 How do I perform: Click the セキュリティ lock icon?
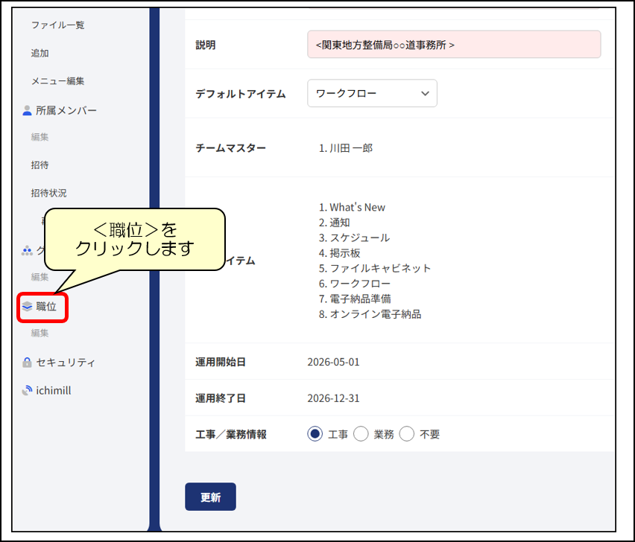click(x=27, y=363)
